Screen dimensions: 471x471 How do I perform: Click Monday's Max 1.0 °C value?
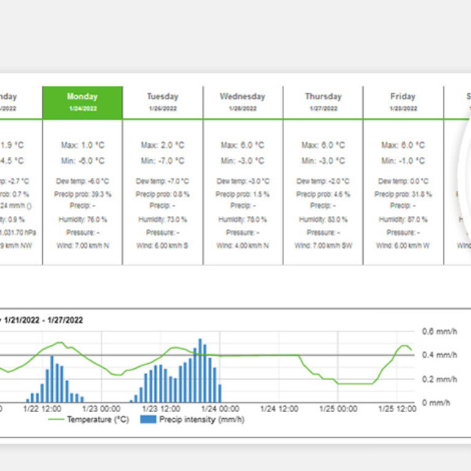tap(83, 145)
